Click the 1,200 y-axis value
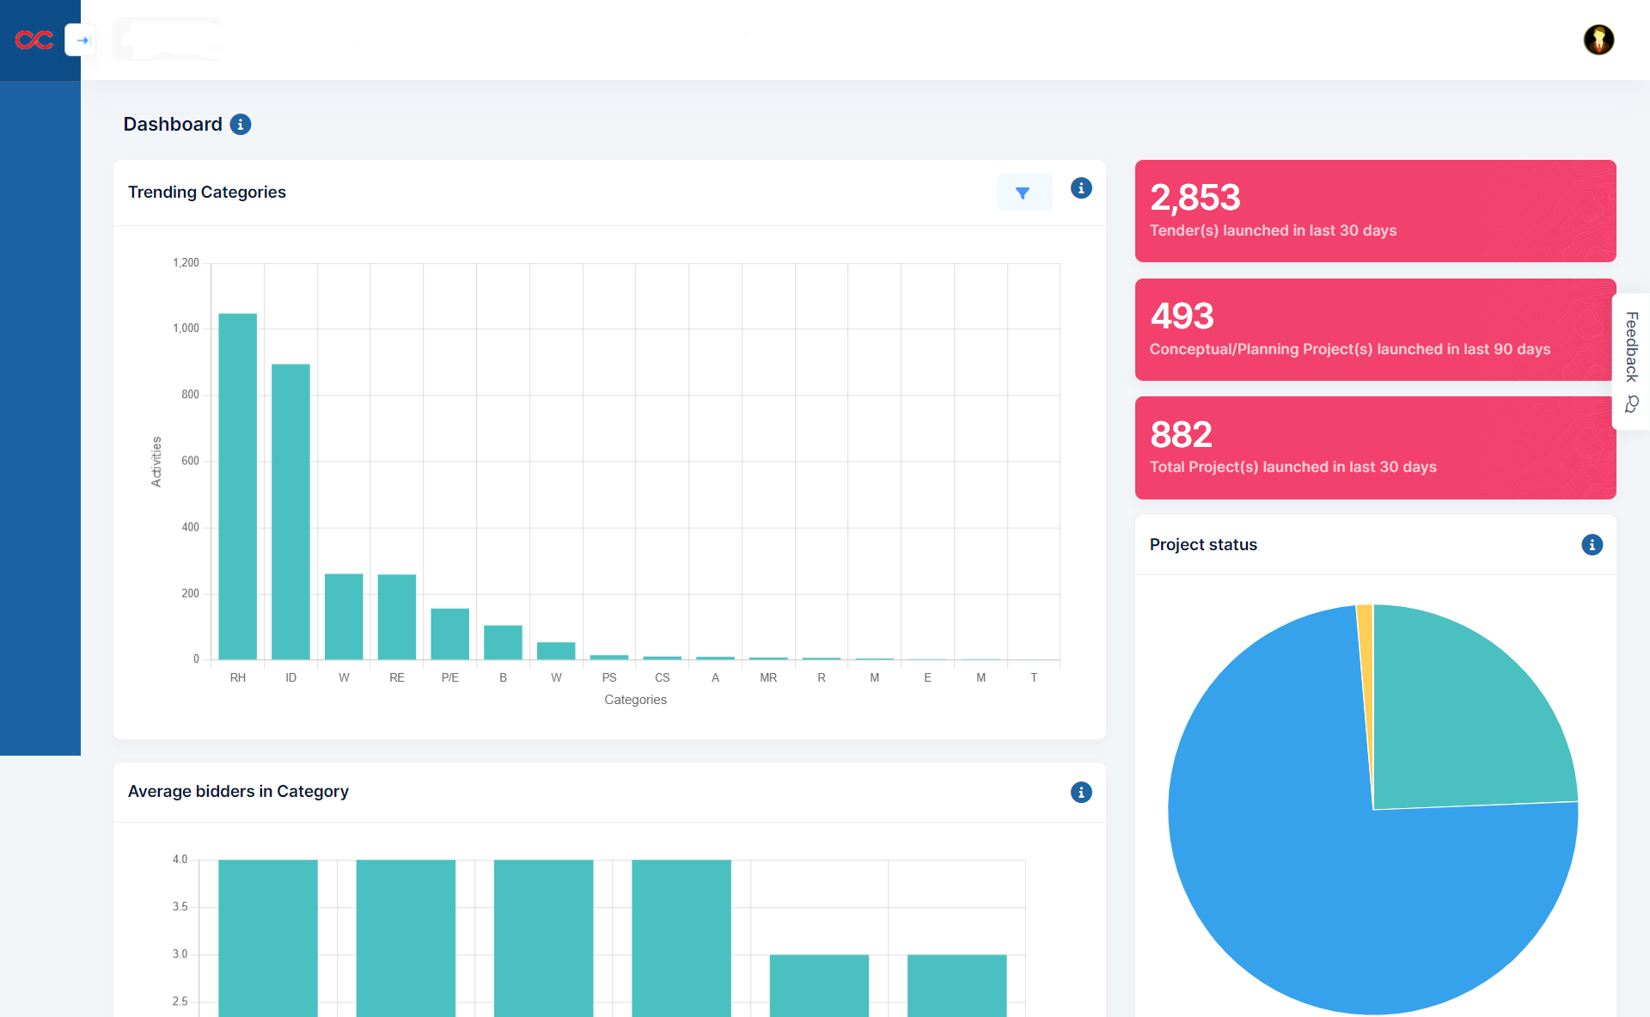1650x1017 pixels. [186, 263]
